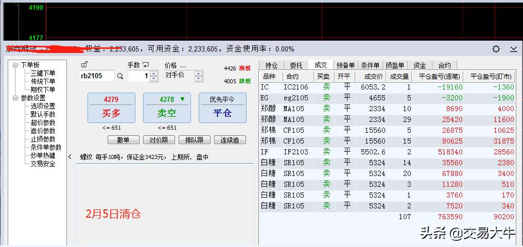The width and height of the screenshot is (523, 247).
Task: Open 交易安全 settings
Action: [43, 164]
